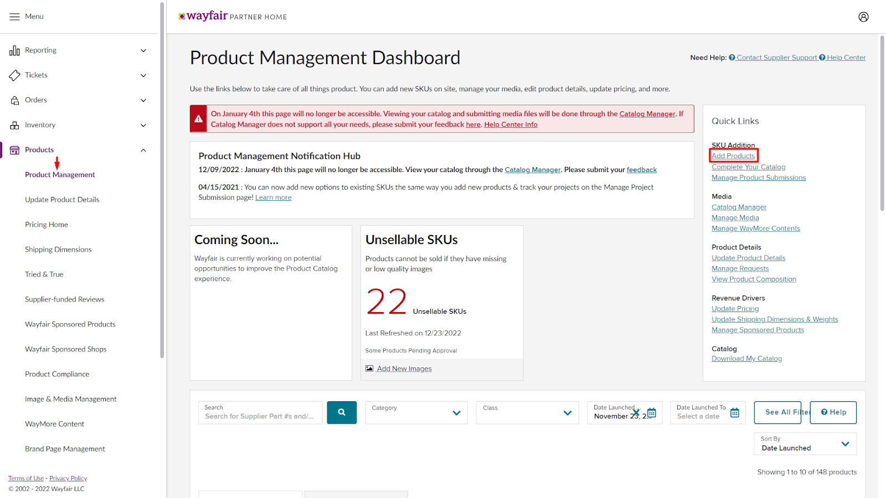Open Catalog Manager link under Media
The image size is (886, 498).
coord(739,207)
